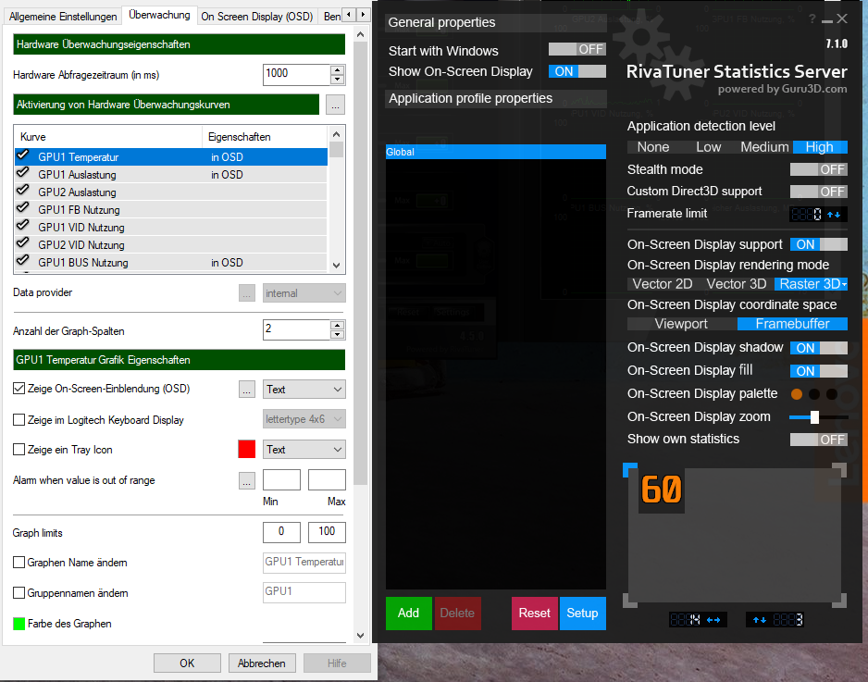Screen dimensions: 868x682
Task: Click OK button
Action: click(187, 663)
